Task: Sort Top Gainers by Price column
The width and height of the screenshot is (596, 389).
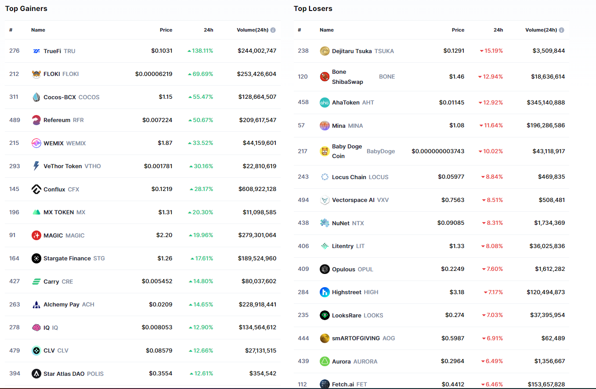Action: pos(166,30)
